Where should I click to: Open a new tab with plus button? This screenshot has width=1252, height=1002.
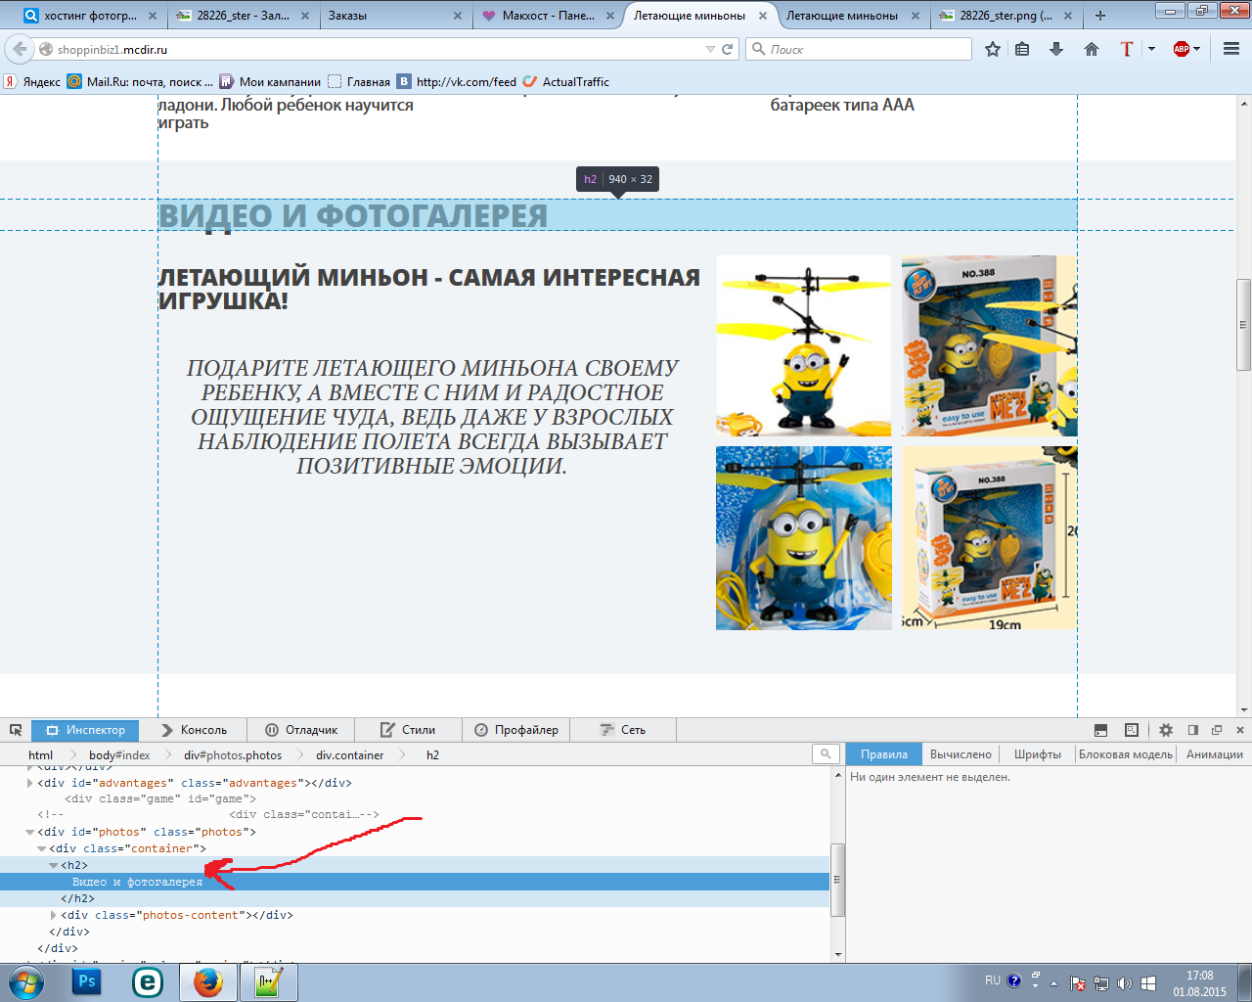[1100, 16]
